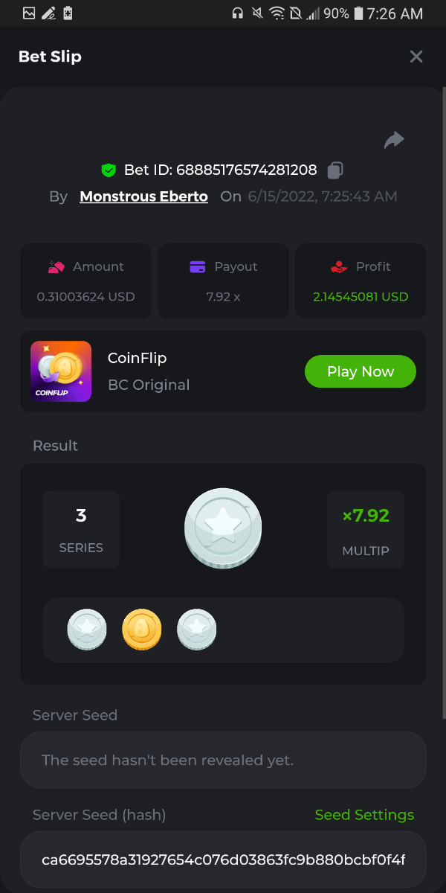The image size is (446, 893).
Task: Tap the purple Payout card icon
Action: (198, 266)
